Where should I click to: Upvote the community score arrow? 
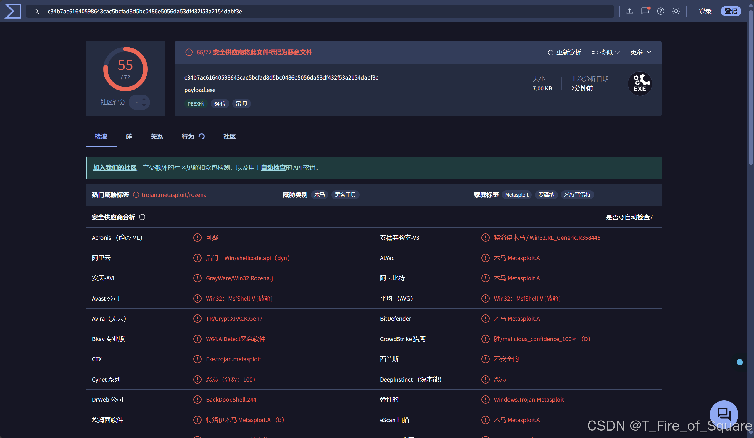144,99
